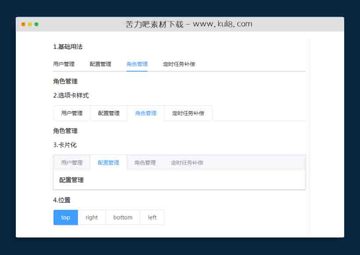The image size is (360, 255).
Task: Select 用户管理 tab in the 卡片化 card
Action: [72, 162]
